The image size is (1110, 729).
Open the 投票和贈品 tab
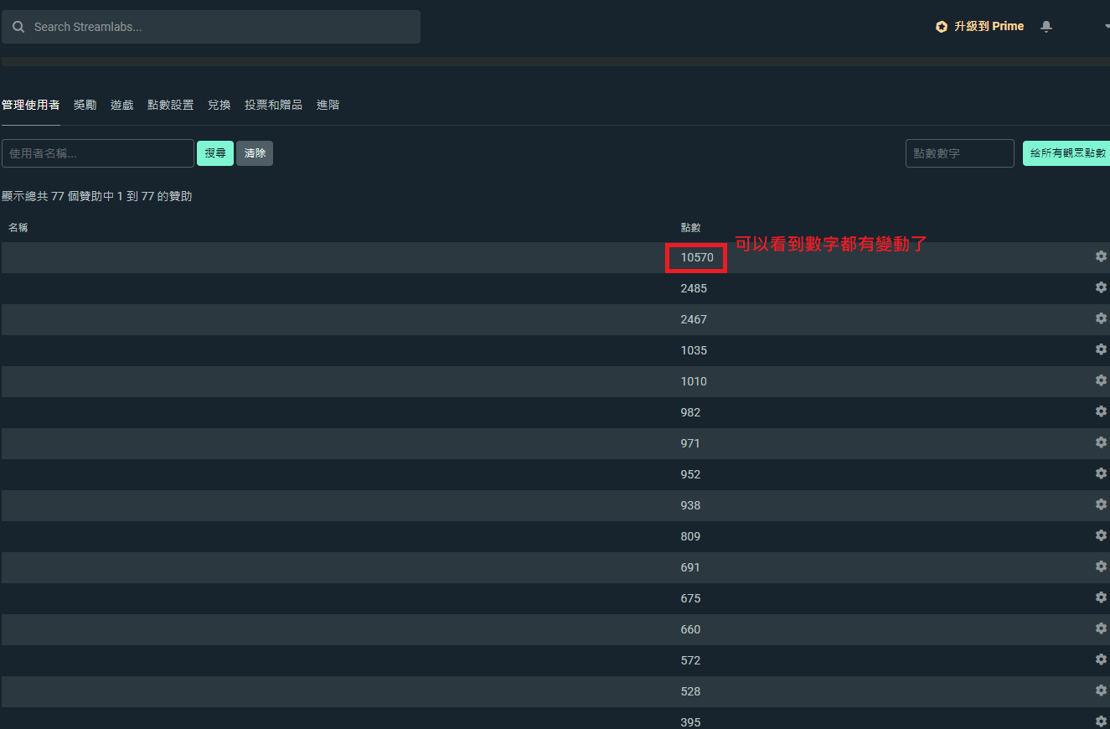[x=273, y=105]
